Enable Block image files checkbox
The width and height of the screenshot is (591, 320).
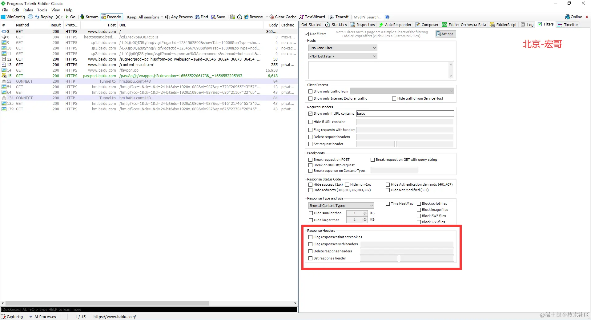(x=419, y=210)
